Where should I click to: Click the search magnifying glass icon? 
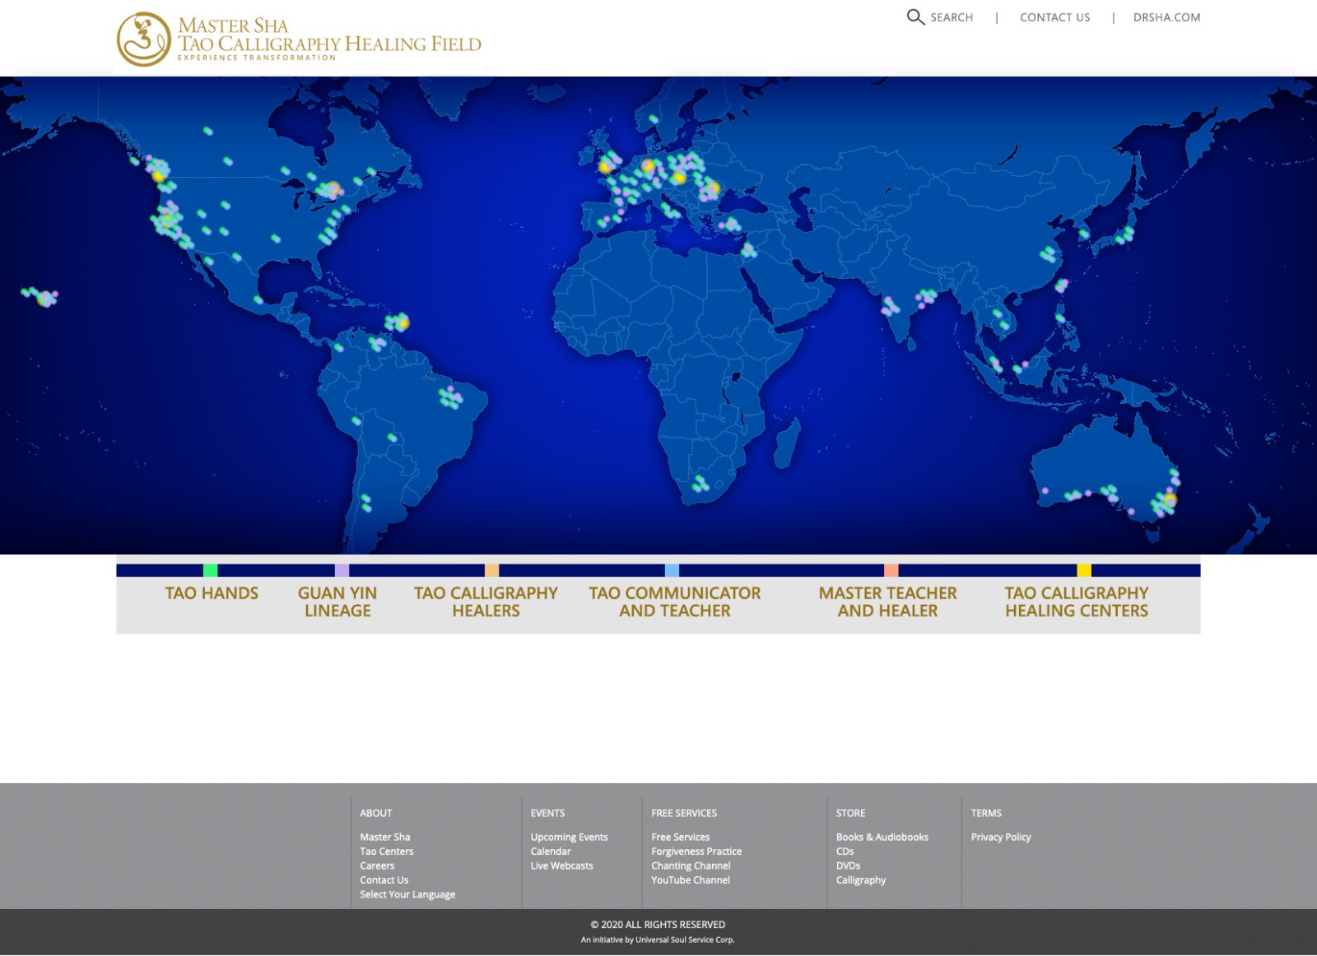click(915, 17)
